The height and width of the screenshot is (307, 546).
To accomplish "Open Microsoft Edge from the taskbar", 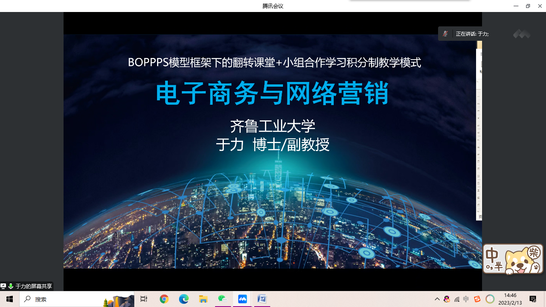I will point(183,299).
